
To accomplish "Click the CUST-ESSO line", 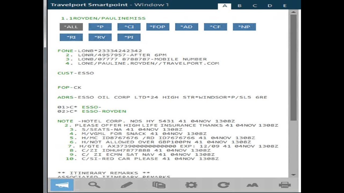I will 76,73.
